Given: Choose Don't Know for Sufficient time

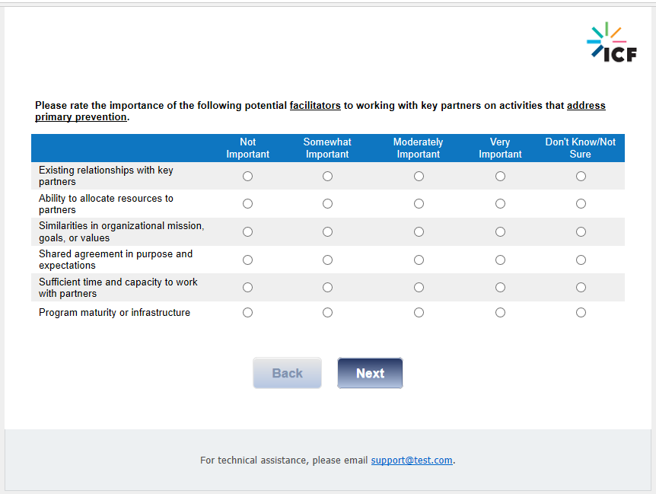Looking at the screenshot, I should click(x=581, y=288).
